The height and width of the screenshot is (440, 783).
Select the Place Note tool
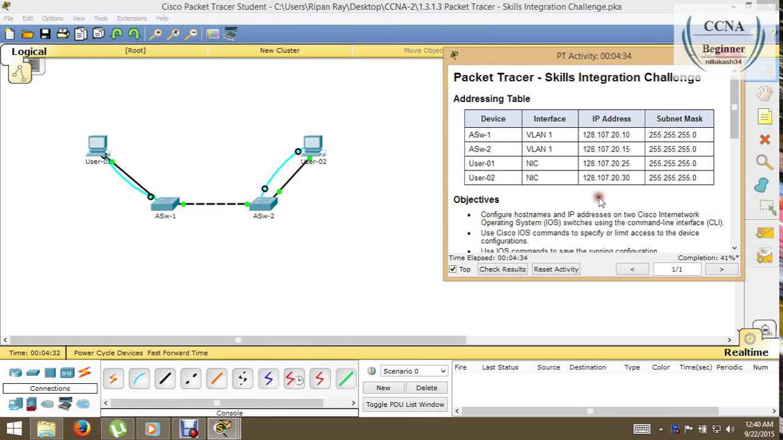tap(765, 117)
